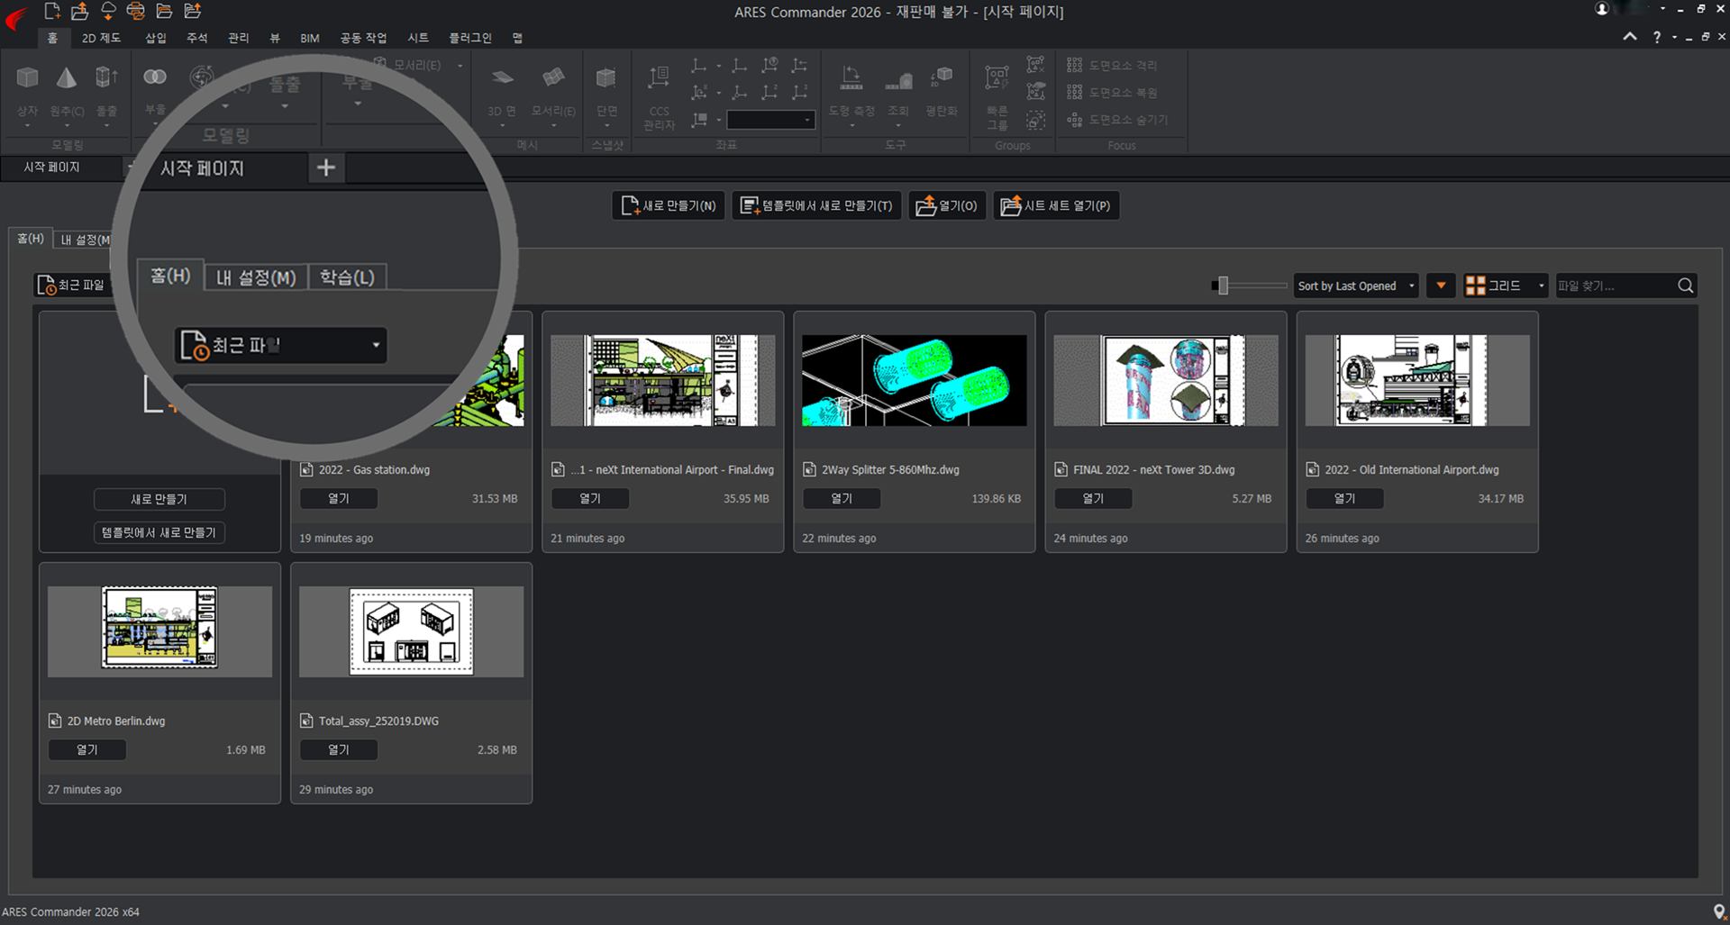The image size is (1730, 925).
Task: Click the question mark help icon
Action: [x=1656, y=37]
